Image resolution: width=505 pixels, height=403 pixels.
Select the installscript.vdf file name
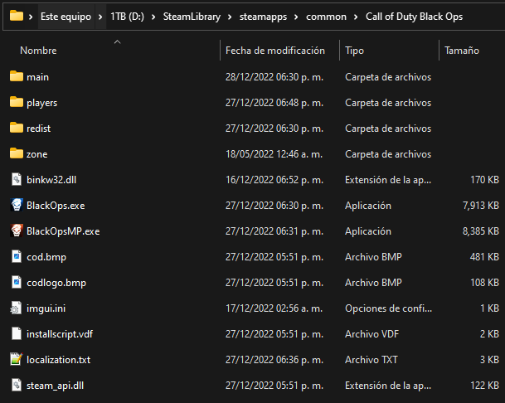click(x=59, y=334)
